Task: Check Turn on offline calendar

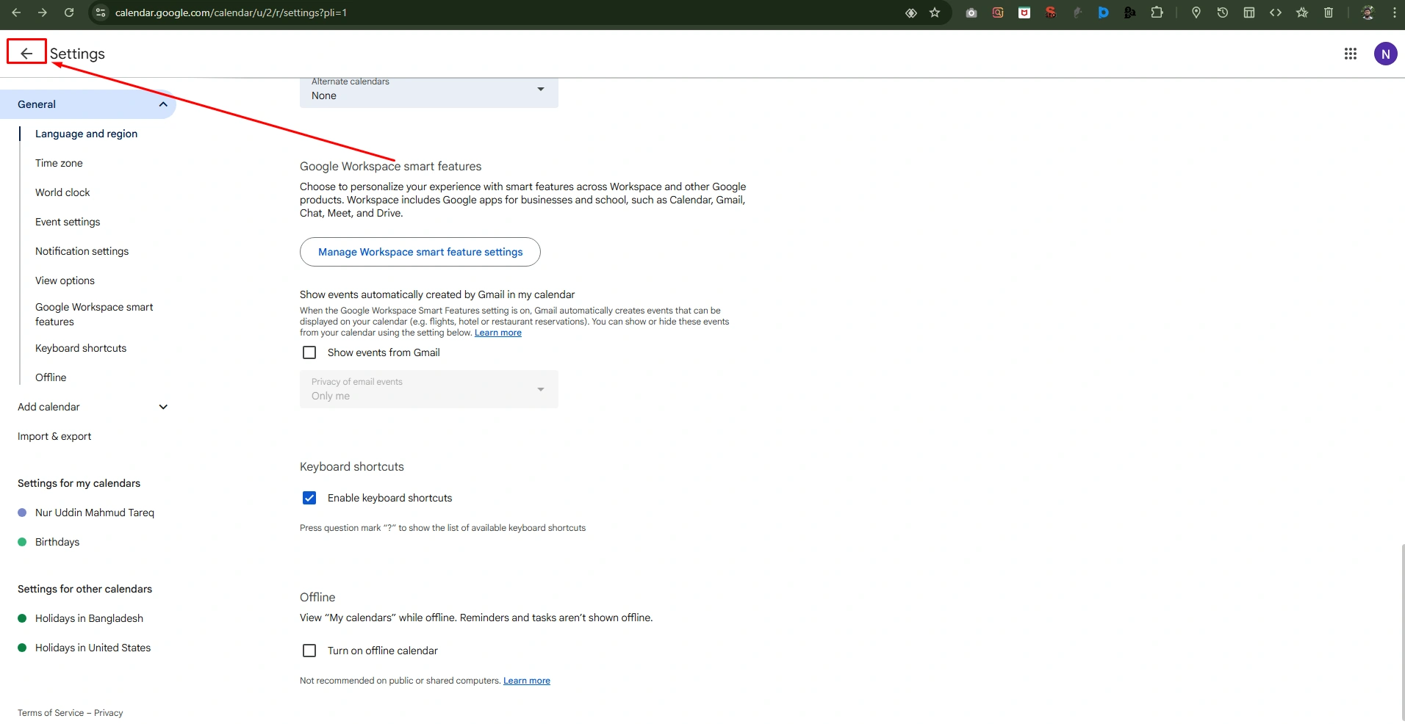Action: (x=309, y=651)
